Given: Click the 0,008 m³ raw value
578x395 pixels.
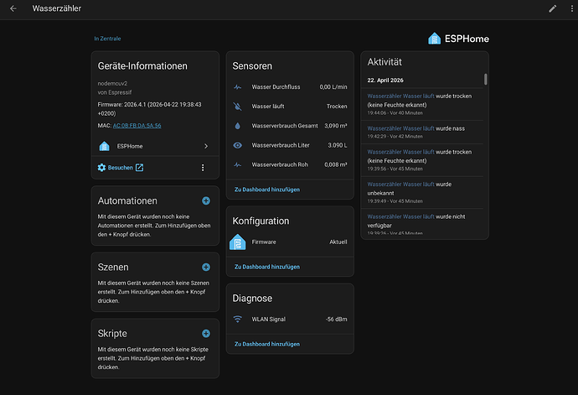Looking at the screenshot, I should [335, 164].
